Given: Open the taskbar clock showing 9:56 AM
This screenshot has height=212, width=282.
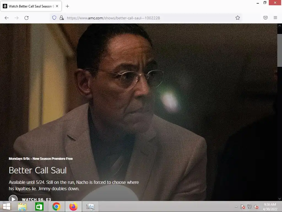Looking at the screenshot, I should pos(270,206).
